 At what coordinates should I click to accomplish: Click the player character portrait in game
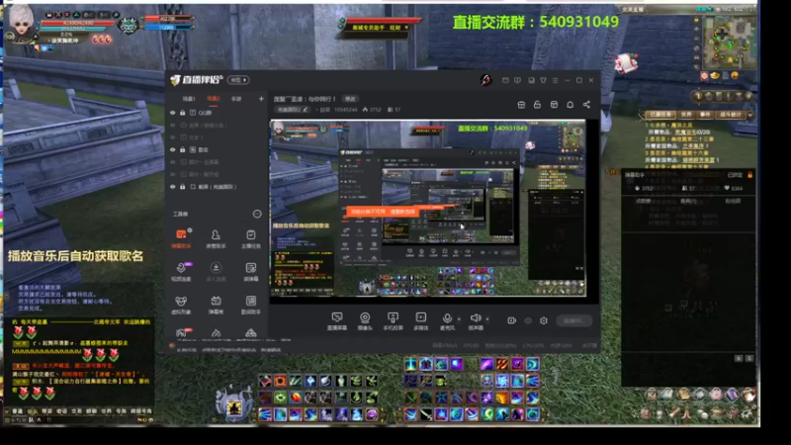tap(22, 21)
